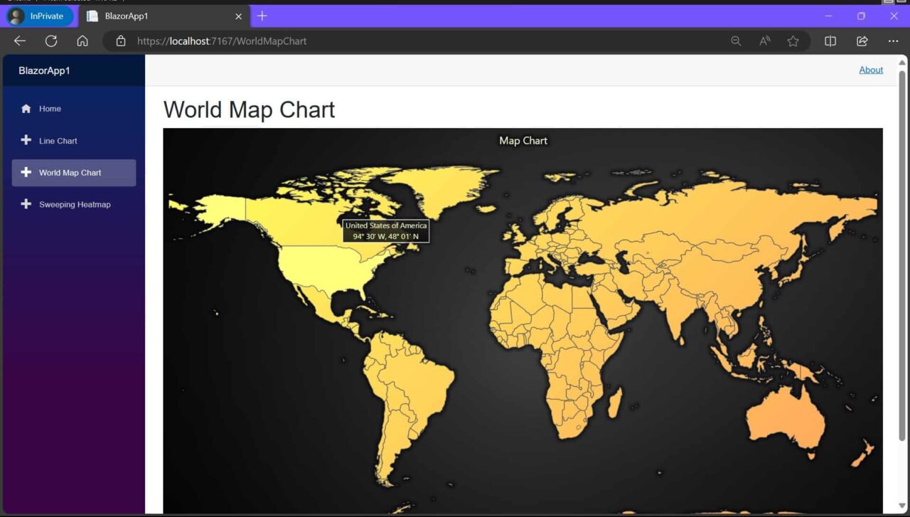Click the scrollbar up arrow
Screen dimensions: 910x517
[x=902, y=63]
